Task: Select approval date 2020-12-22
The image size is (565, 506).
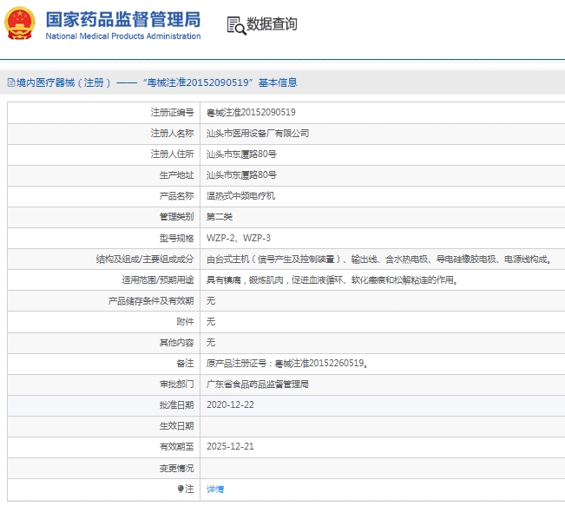Action: 230,405
